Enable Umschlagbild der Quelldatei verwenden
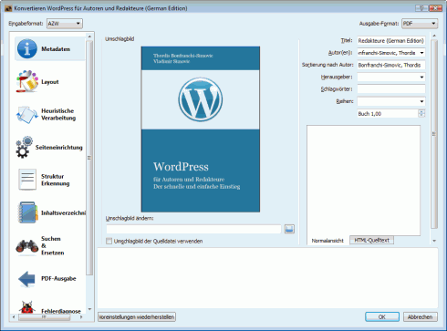The image size is (447, 331). click(109, 241)
